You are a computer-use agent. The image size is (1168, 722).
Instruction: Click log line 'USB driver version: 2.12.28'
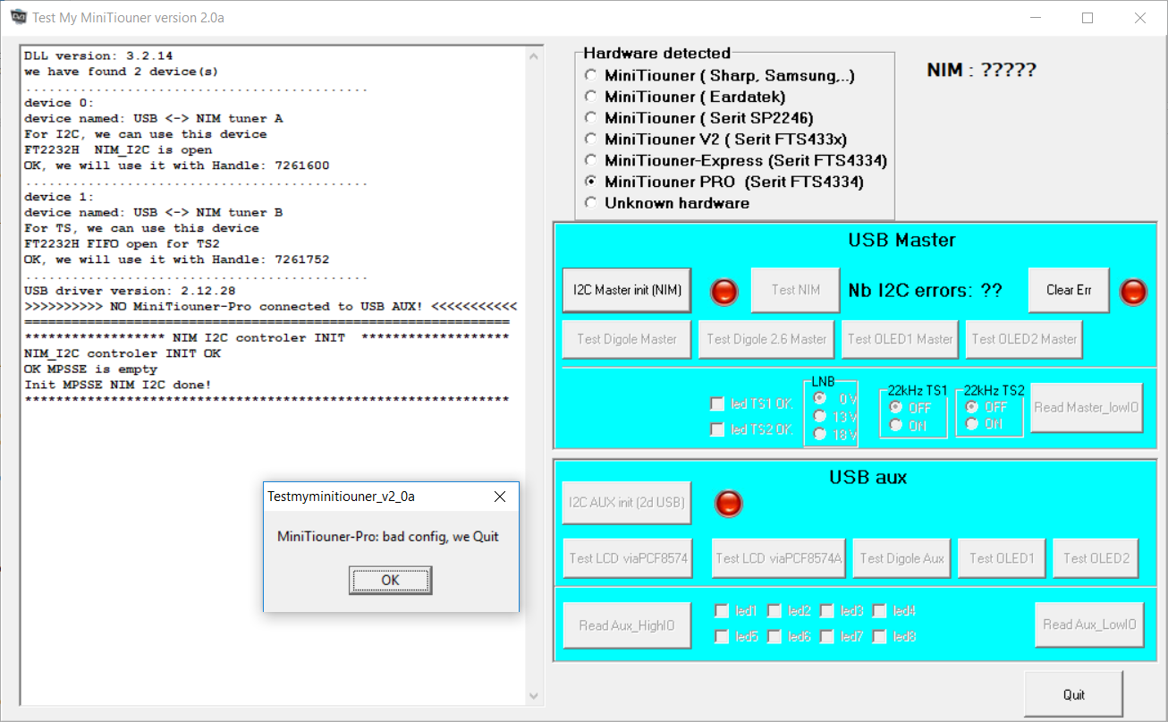point(130,291)
